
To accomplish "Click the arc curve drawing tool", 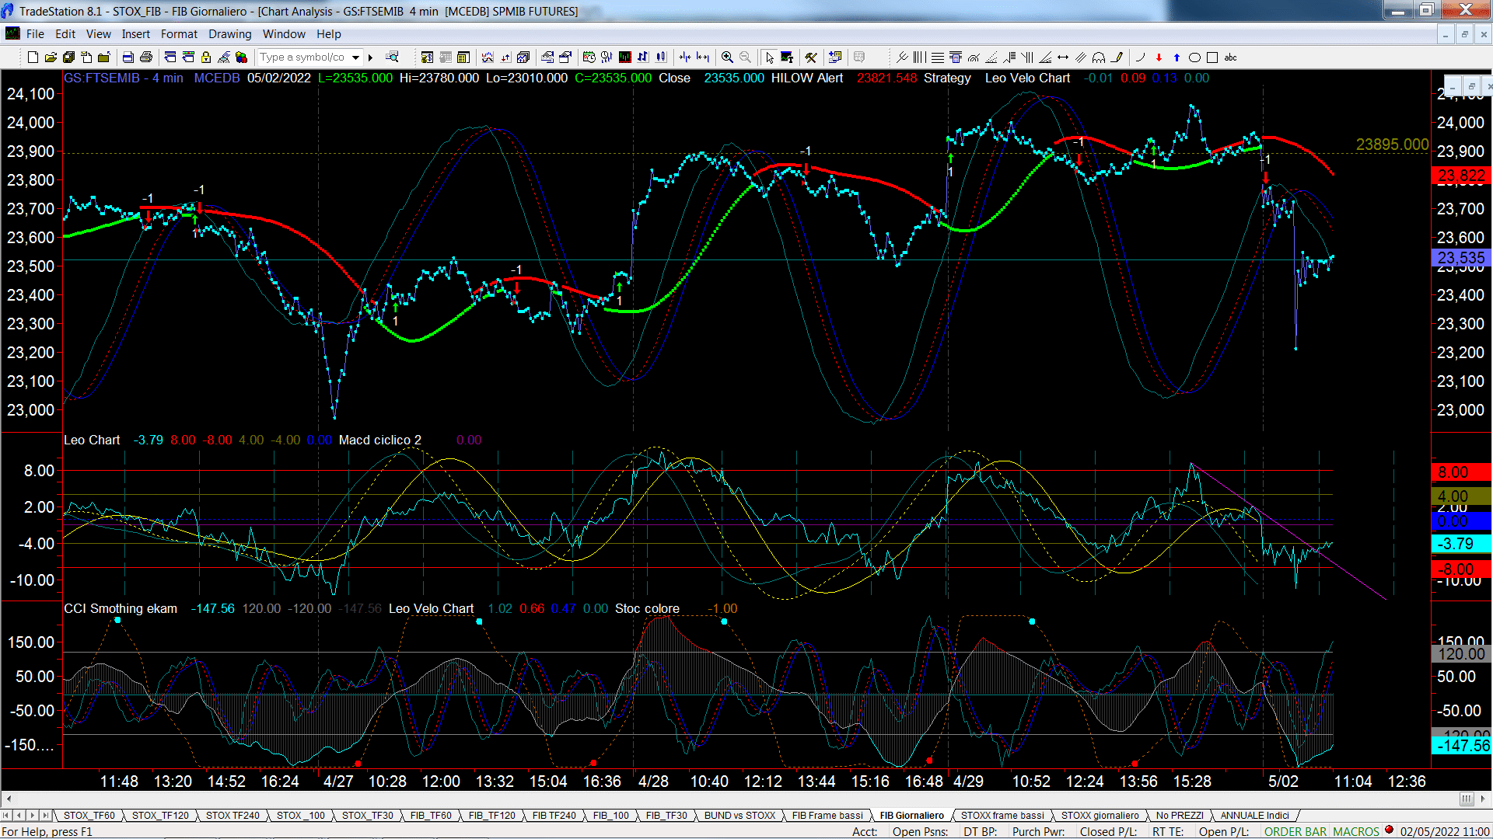I will click(1141, 57).
